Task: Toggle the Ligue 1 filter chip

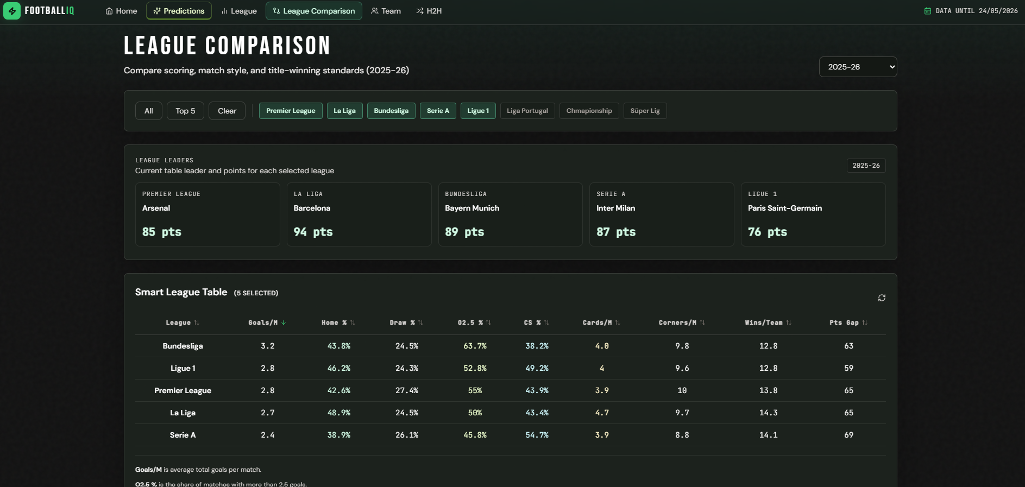Action: click(478, 111)
